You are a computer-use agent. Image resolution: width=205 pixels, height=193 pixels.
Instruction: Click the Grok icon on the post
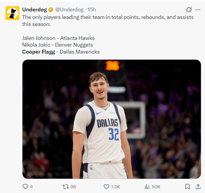189,10
